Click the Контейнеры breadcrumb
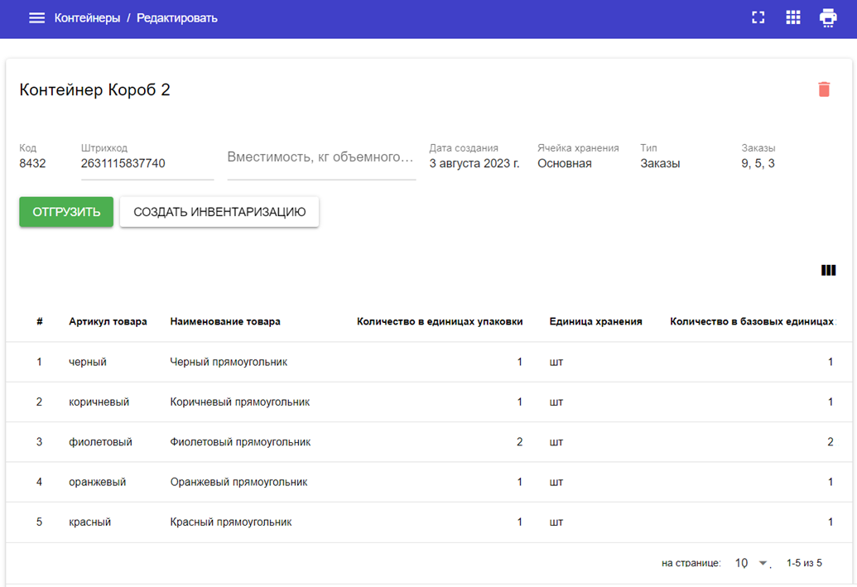 [x=87, y=18]
